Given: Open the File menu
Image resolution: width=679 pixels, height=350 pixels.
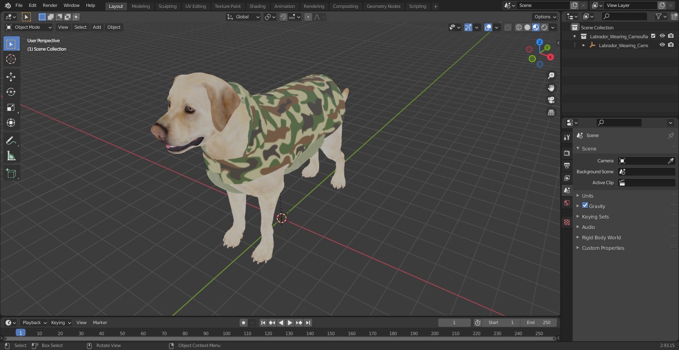Looking at the screenshot, I should (19, 5).
